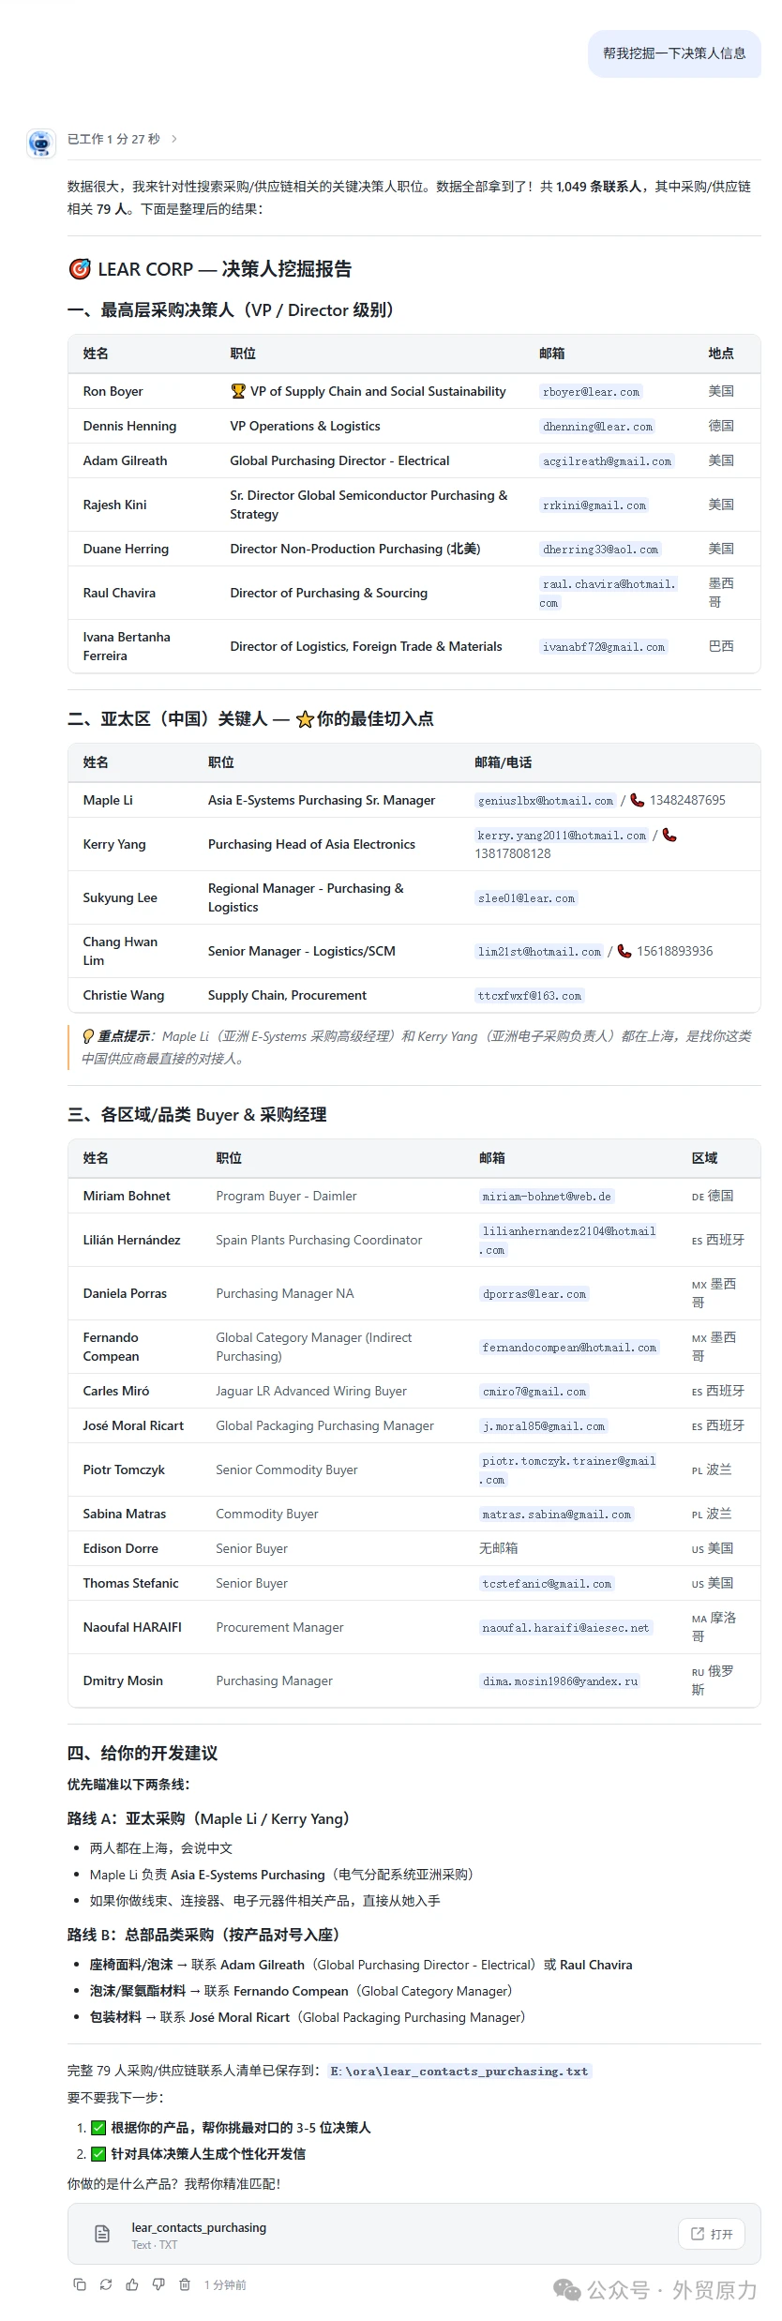Image resolution: width=782 pixels, height=2321 pixels.
Task: Click the lear_contacts_purchasing file name
Action: [x=199, y=2227]
